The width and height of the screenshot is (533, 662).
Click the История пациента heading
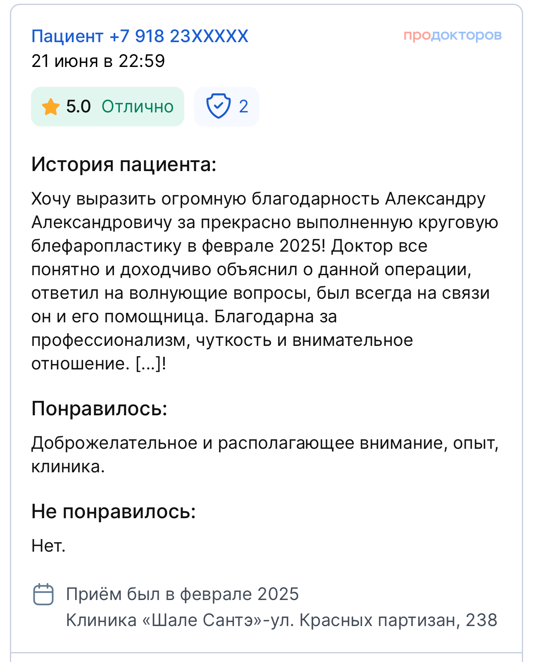tap(124, 164)
